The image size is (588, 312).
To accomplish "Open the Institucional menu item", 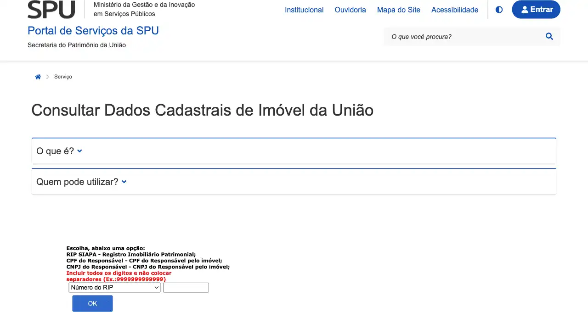I will click(304, 10).
